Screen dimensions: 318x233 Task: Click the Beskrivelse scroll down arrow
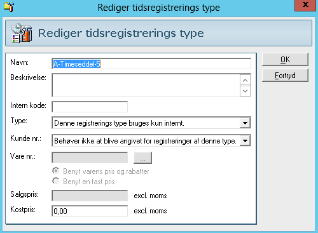(245, 91)
